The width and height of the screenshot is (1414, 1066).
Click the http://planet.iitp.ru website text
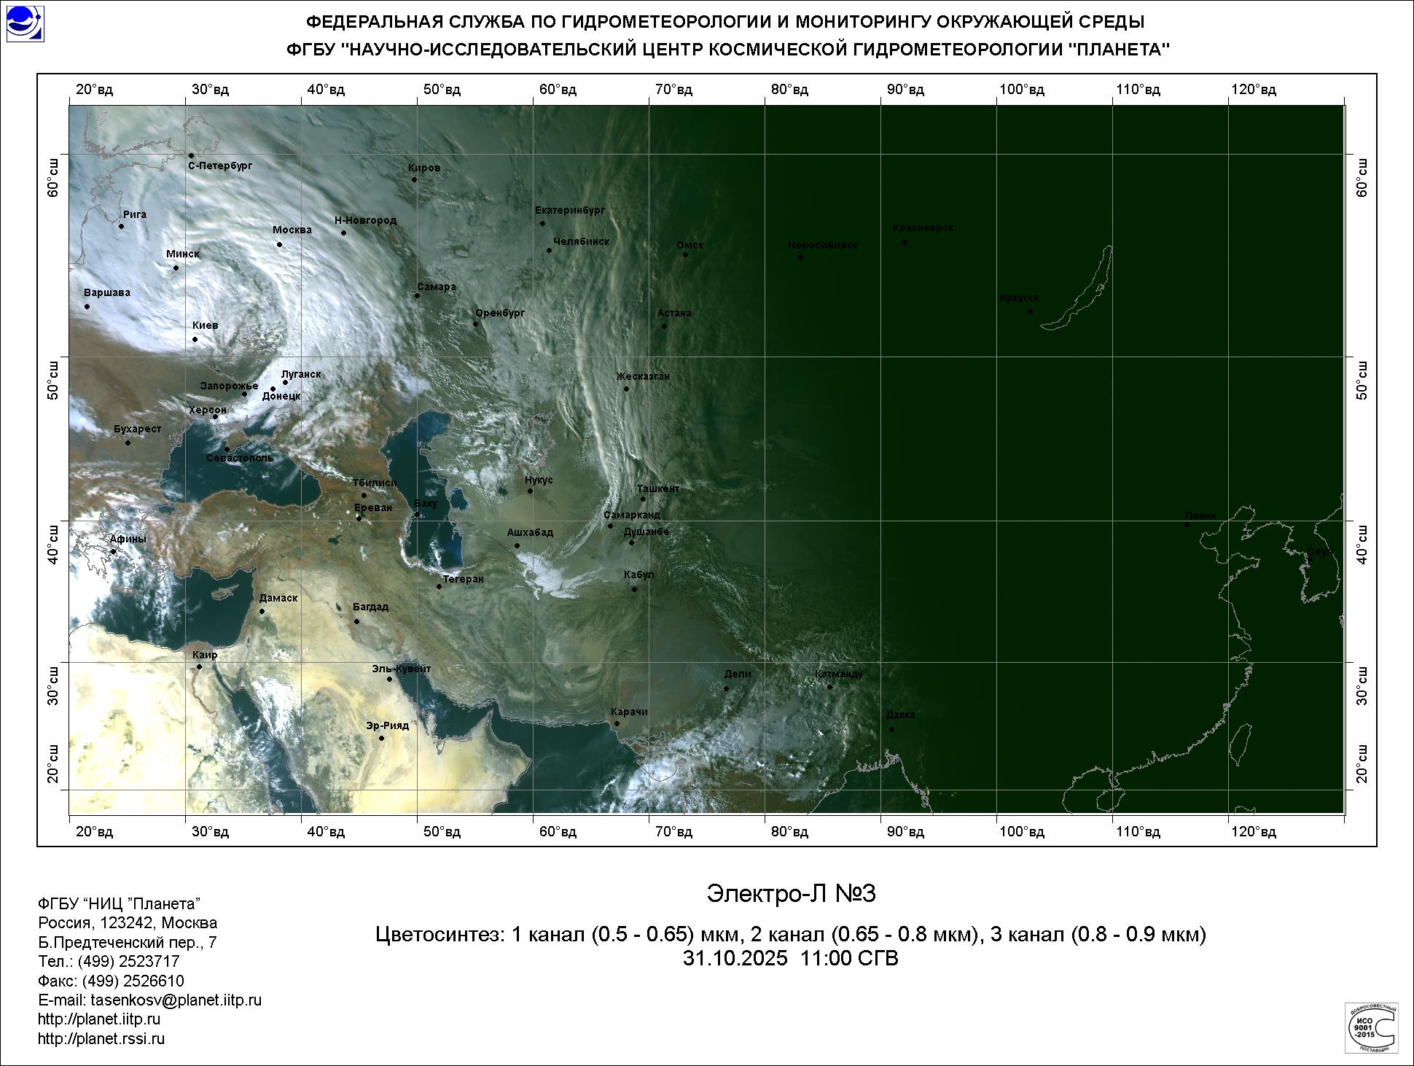[x=99, y=1019]
